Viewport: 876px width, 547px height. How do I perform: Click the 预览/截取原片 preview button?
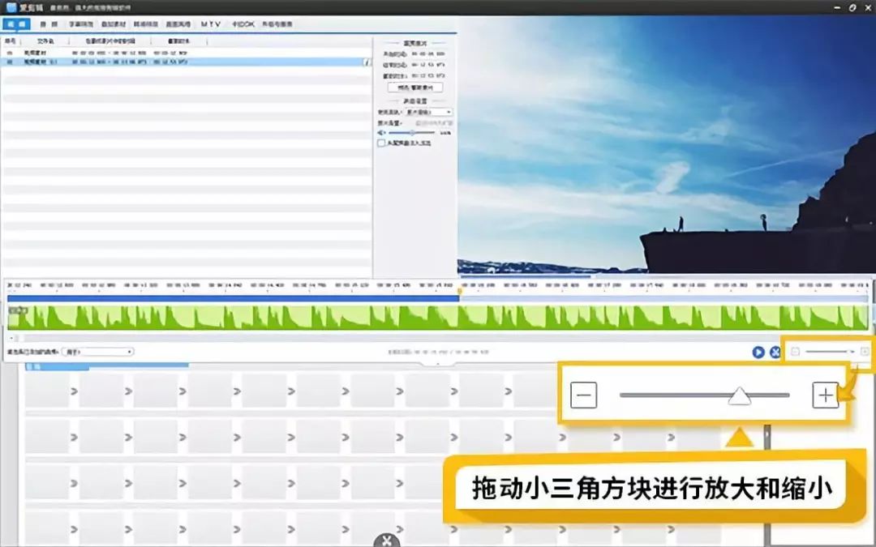pyautogui.click(x=415, y=88)
